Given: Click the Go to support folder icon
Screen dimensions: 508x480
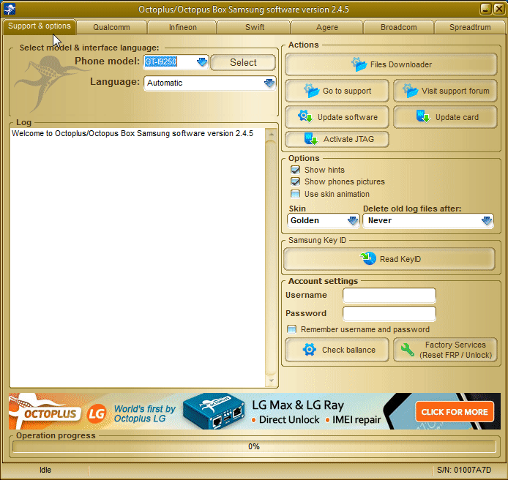Looking at the screenshot, I should pyautogui.click(x=312, y=91).
